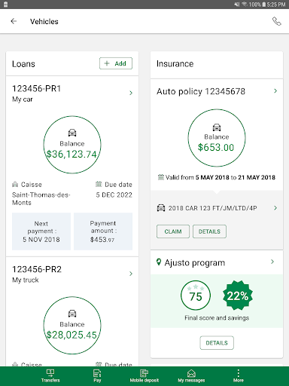This screenshot has width=289, height=386.
Task: Open Ajusto program DETAILS button
Action: pyautogui.click(x=217, y=343)
